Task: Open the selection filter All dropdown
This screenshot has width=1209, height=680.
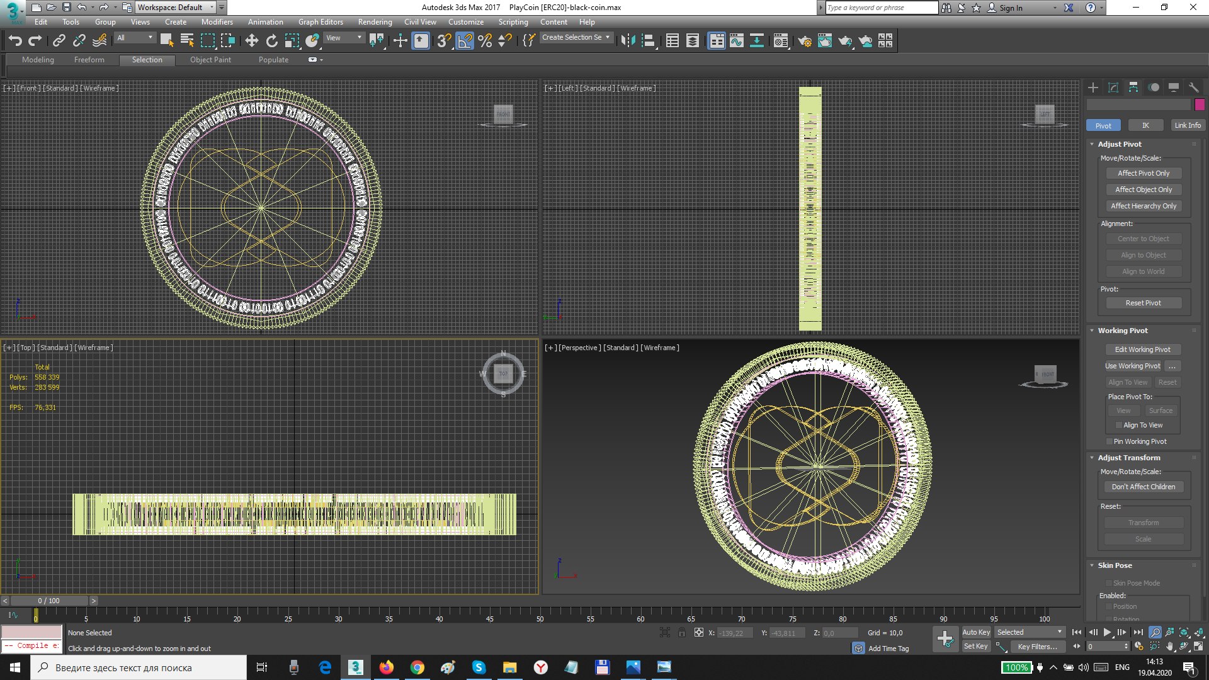Action: click(x=135, y=38)
